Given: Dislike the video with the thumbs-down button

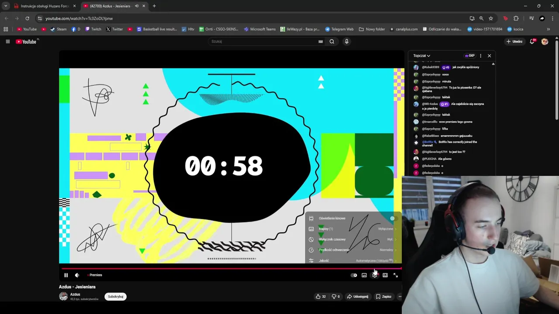Looking at the screenshot, I should [x=335, y=297].
